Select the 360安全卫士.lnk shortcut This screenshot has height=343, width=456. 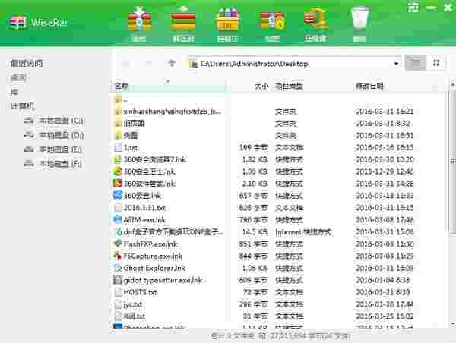[278, 172]
